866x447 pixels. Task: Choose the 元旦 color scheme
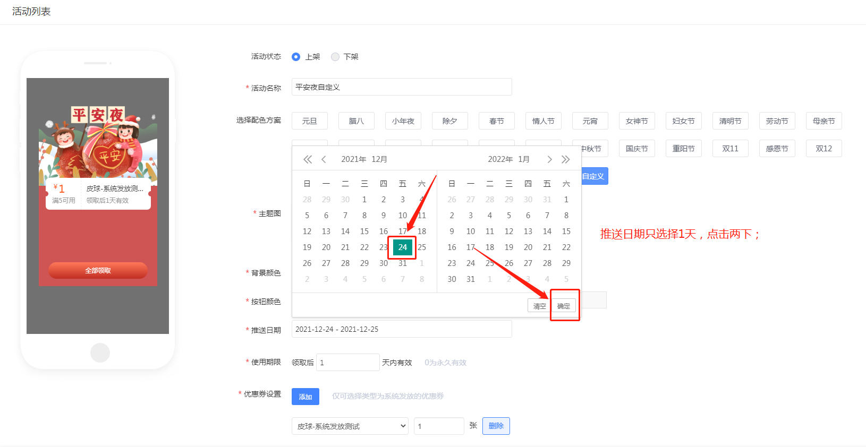(310, 121)
